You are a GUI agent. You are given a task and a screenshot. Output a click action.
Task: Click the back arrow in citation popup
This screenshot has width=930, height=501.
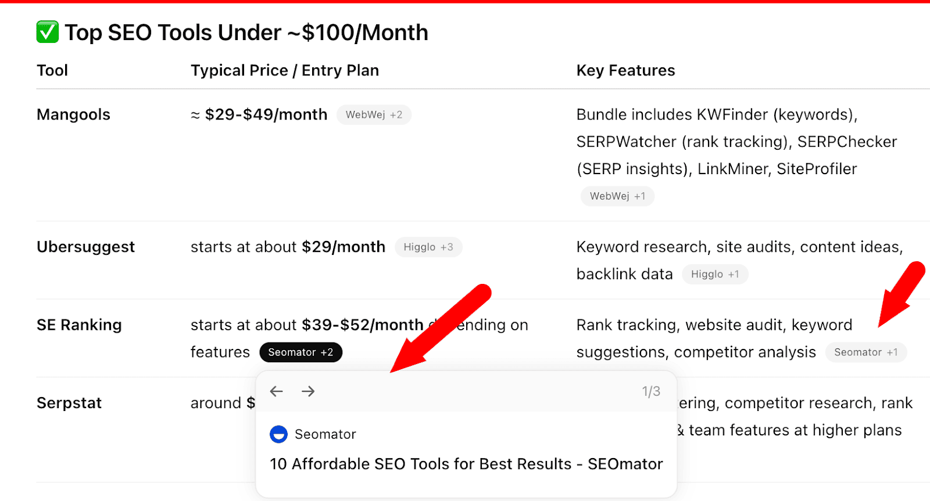click(277, 391)
